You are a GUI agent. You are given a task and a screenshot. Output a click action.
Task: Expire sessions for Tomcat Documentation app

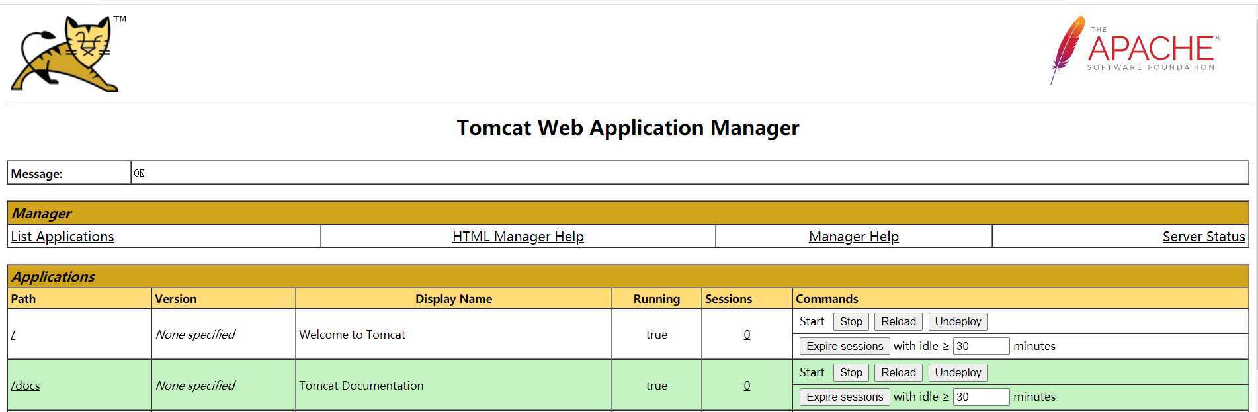[x=845, y=397]
